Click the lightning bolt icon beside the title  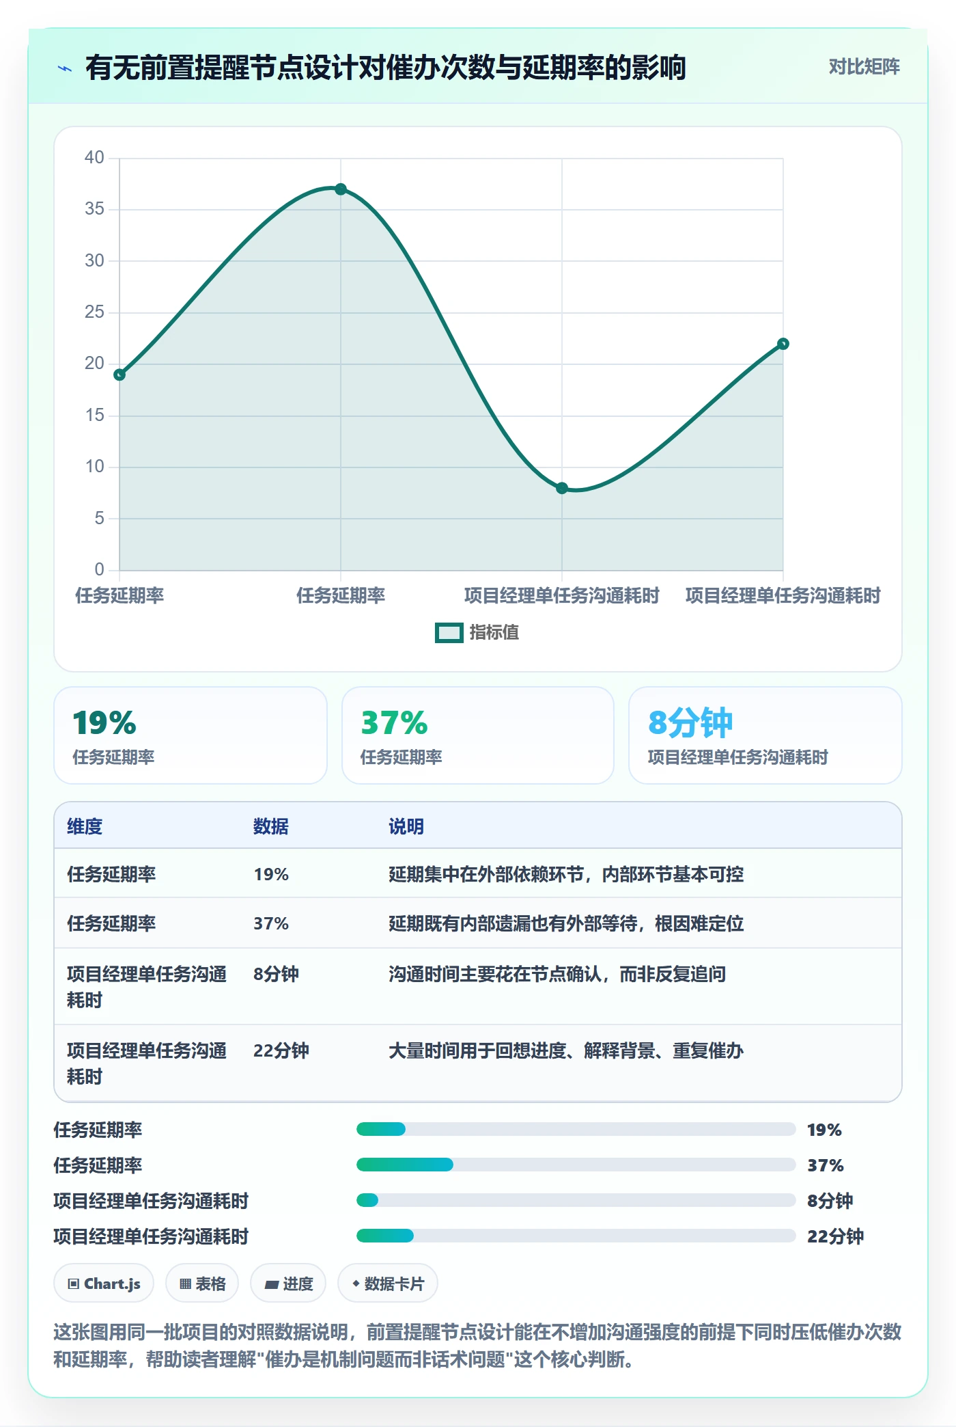(x=65, y=68)
